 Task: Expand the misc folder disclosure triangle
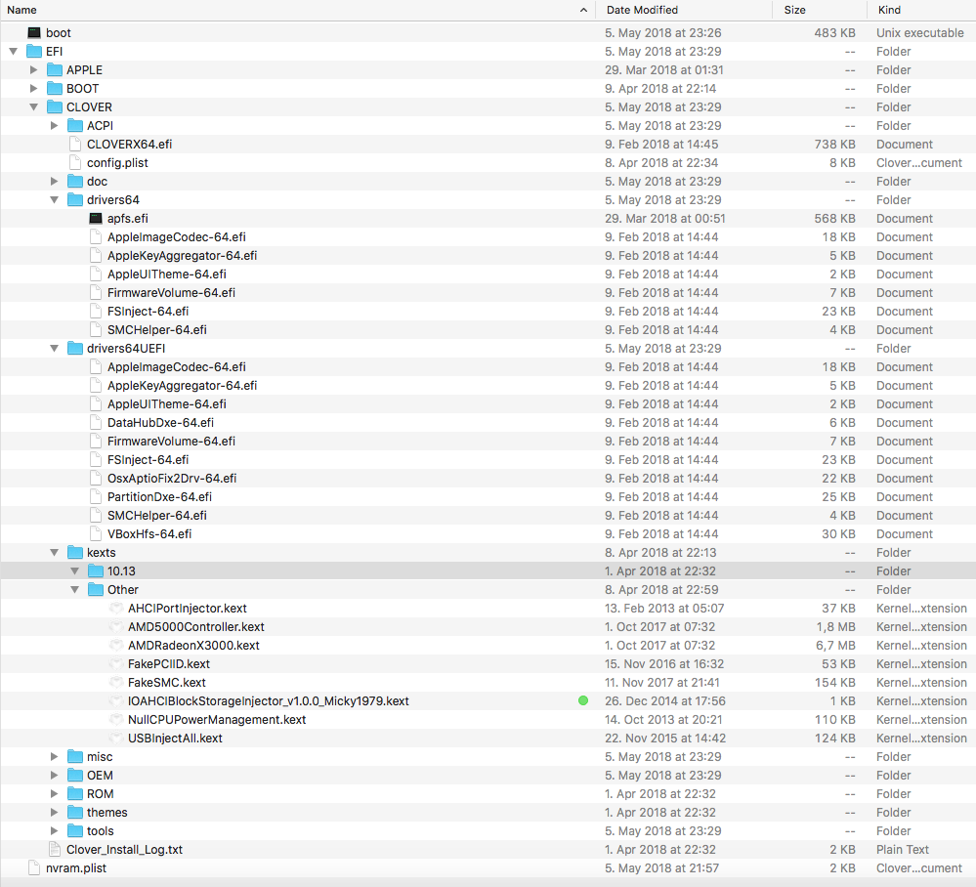pyautogui.click(x=54, y=756)
